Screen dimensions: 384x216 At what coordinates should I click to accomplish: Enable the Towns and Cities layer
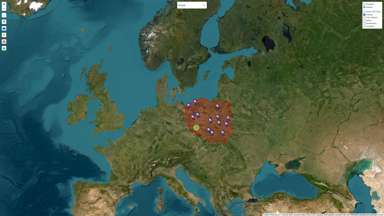pyautogui.click(x=364, y=11)
